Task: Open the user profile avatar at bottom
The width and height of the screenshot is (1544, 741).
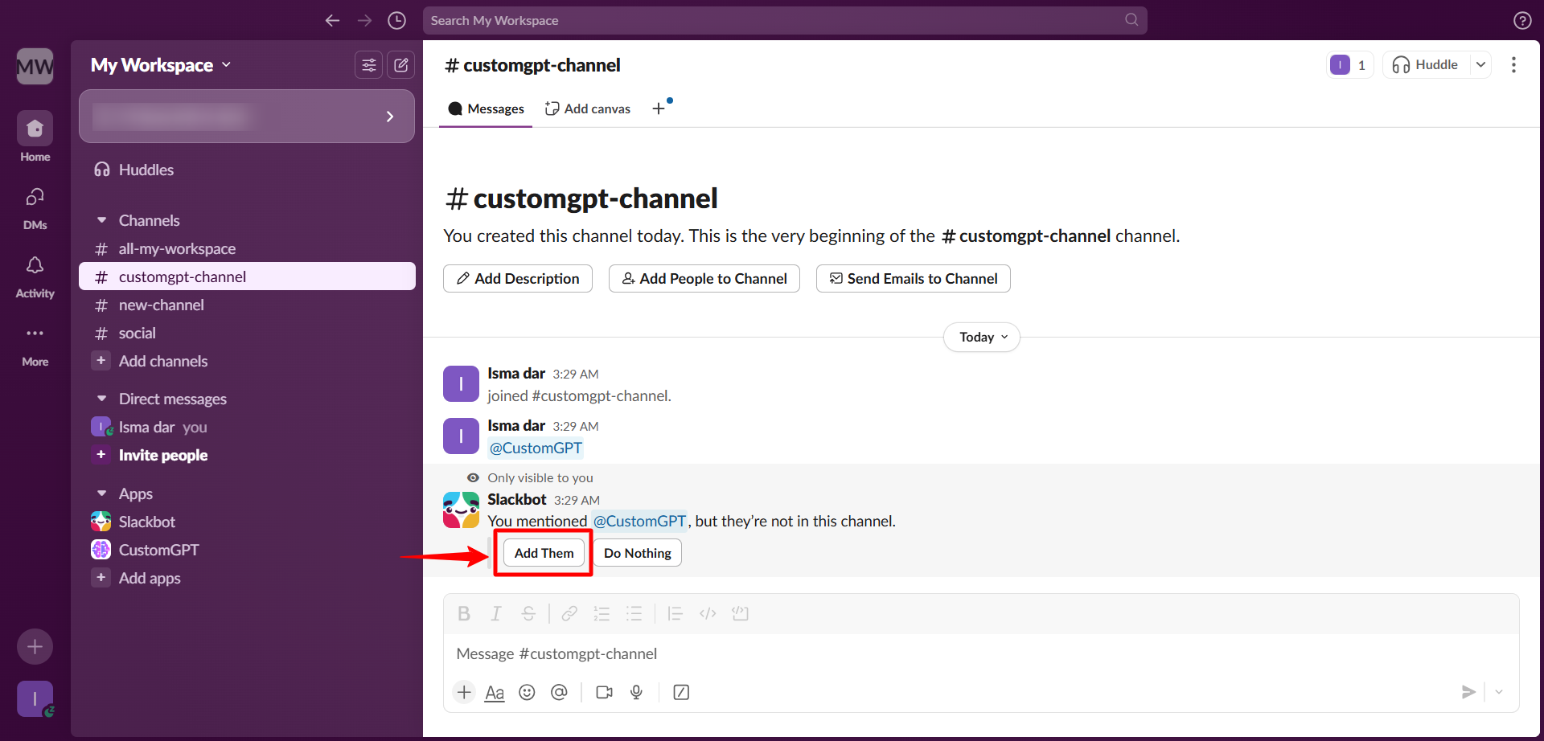Action: [35, 699]
